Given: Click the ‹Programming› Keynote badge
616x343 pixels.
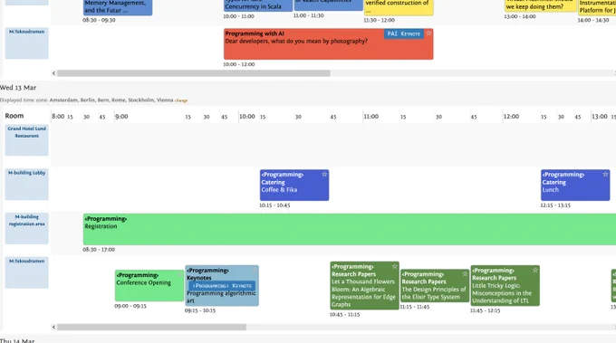Looking at the screenshot, I should [x=222, y=286].
